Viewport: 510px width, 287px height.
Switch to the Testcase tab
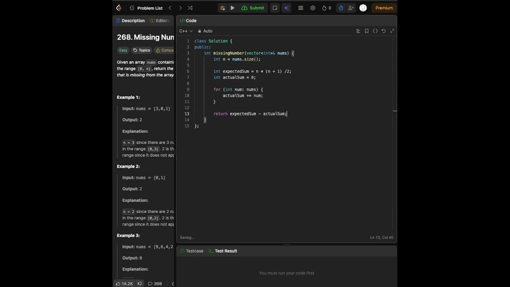point(192,251)
